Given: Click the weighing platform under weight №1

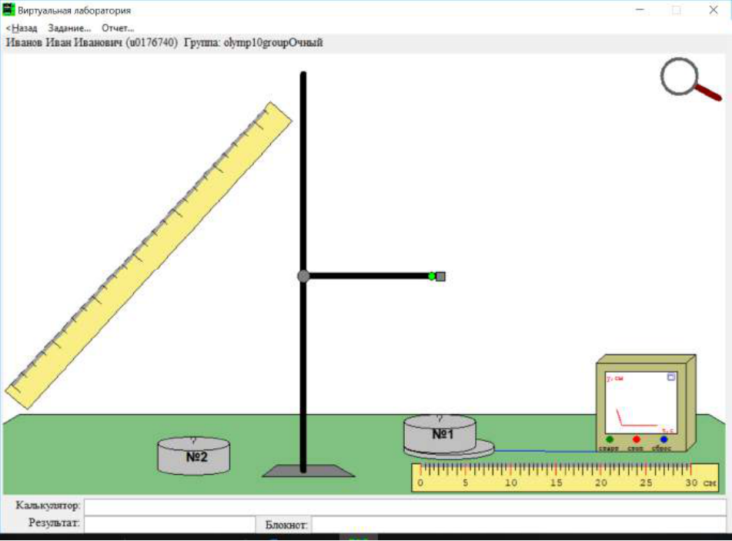Looking at the screenshot, I should [x=483, y=450].
